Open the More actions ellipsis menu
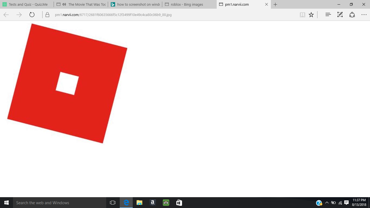Screen dimensions: 370x208 click(x=364, y=15)
